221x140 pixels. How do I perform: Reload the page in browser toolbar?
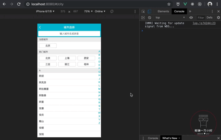19,4
